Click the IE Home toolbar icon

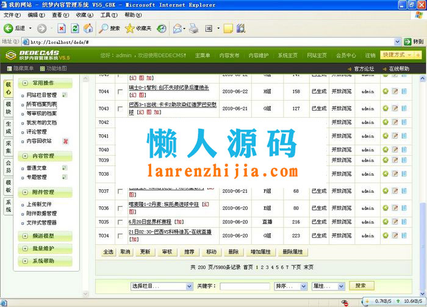88,28
